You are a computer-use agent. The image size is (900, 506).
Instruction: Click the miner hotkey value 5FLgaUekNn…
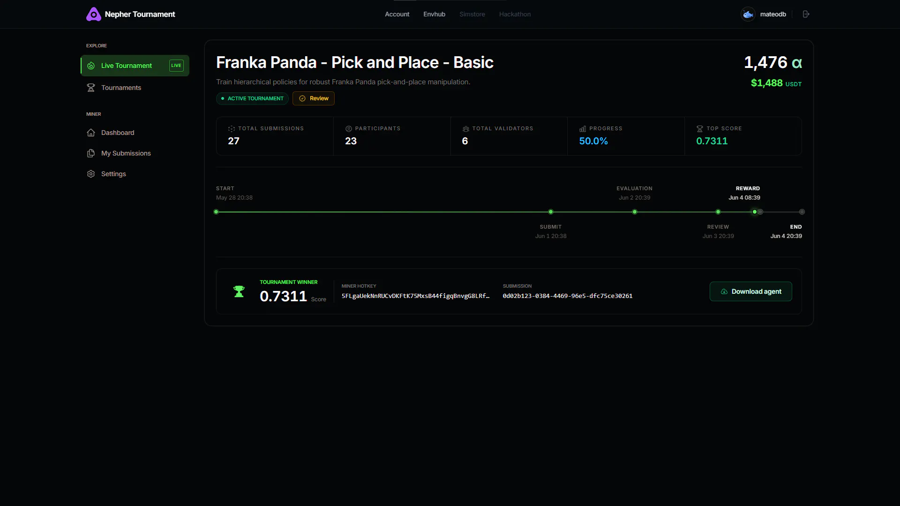(415, 296)
